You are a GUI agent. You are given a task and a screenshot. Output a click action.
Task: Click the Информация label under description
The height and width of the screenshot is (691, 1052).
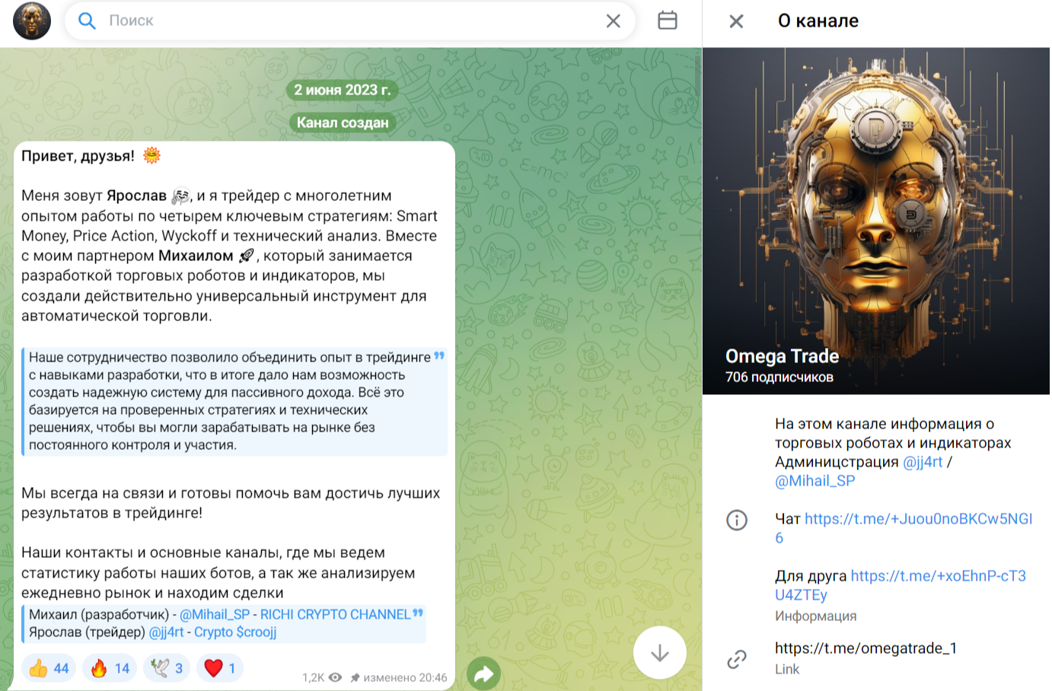point(816,616)
